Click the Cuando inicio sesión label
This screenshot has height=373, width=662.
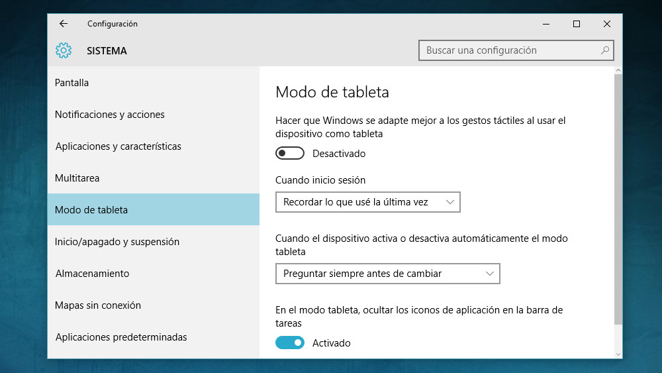(320, 180)
